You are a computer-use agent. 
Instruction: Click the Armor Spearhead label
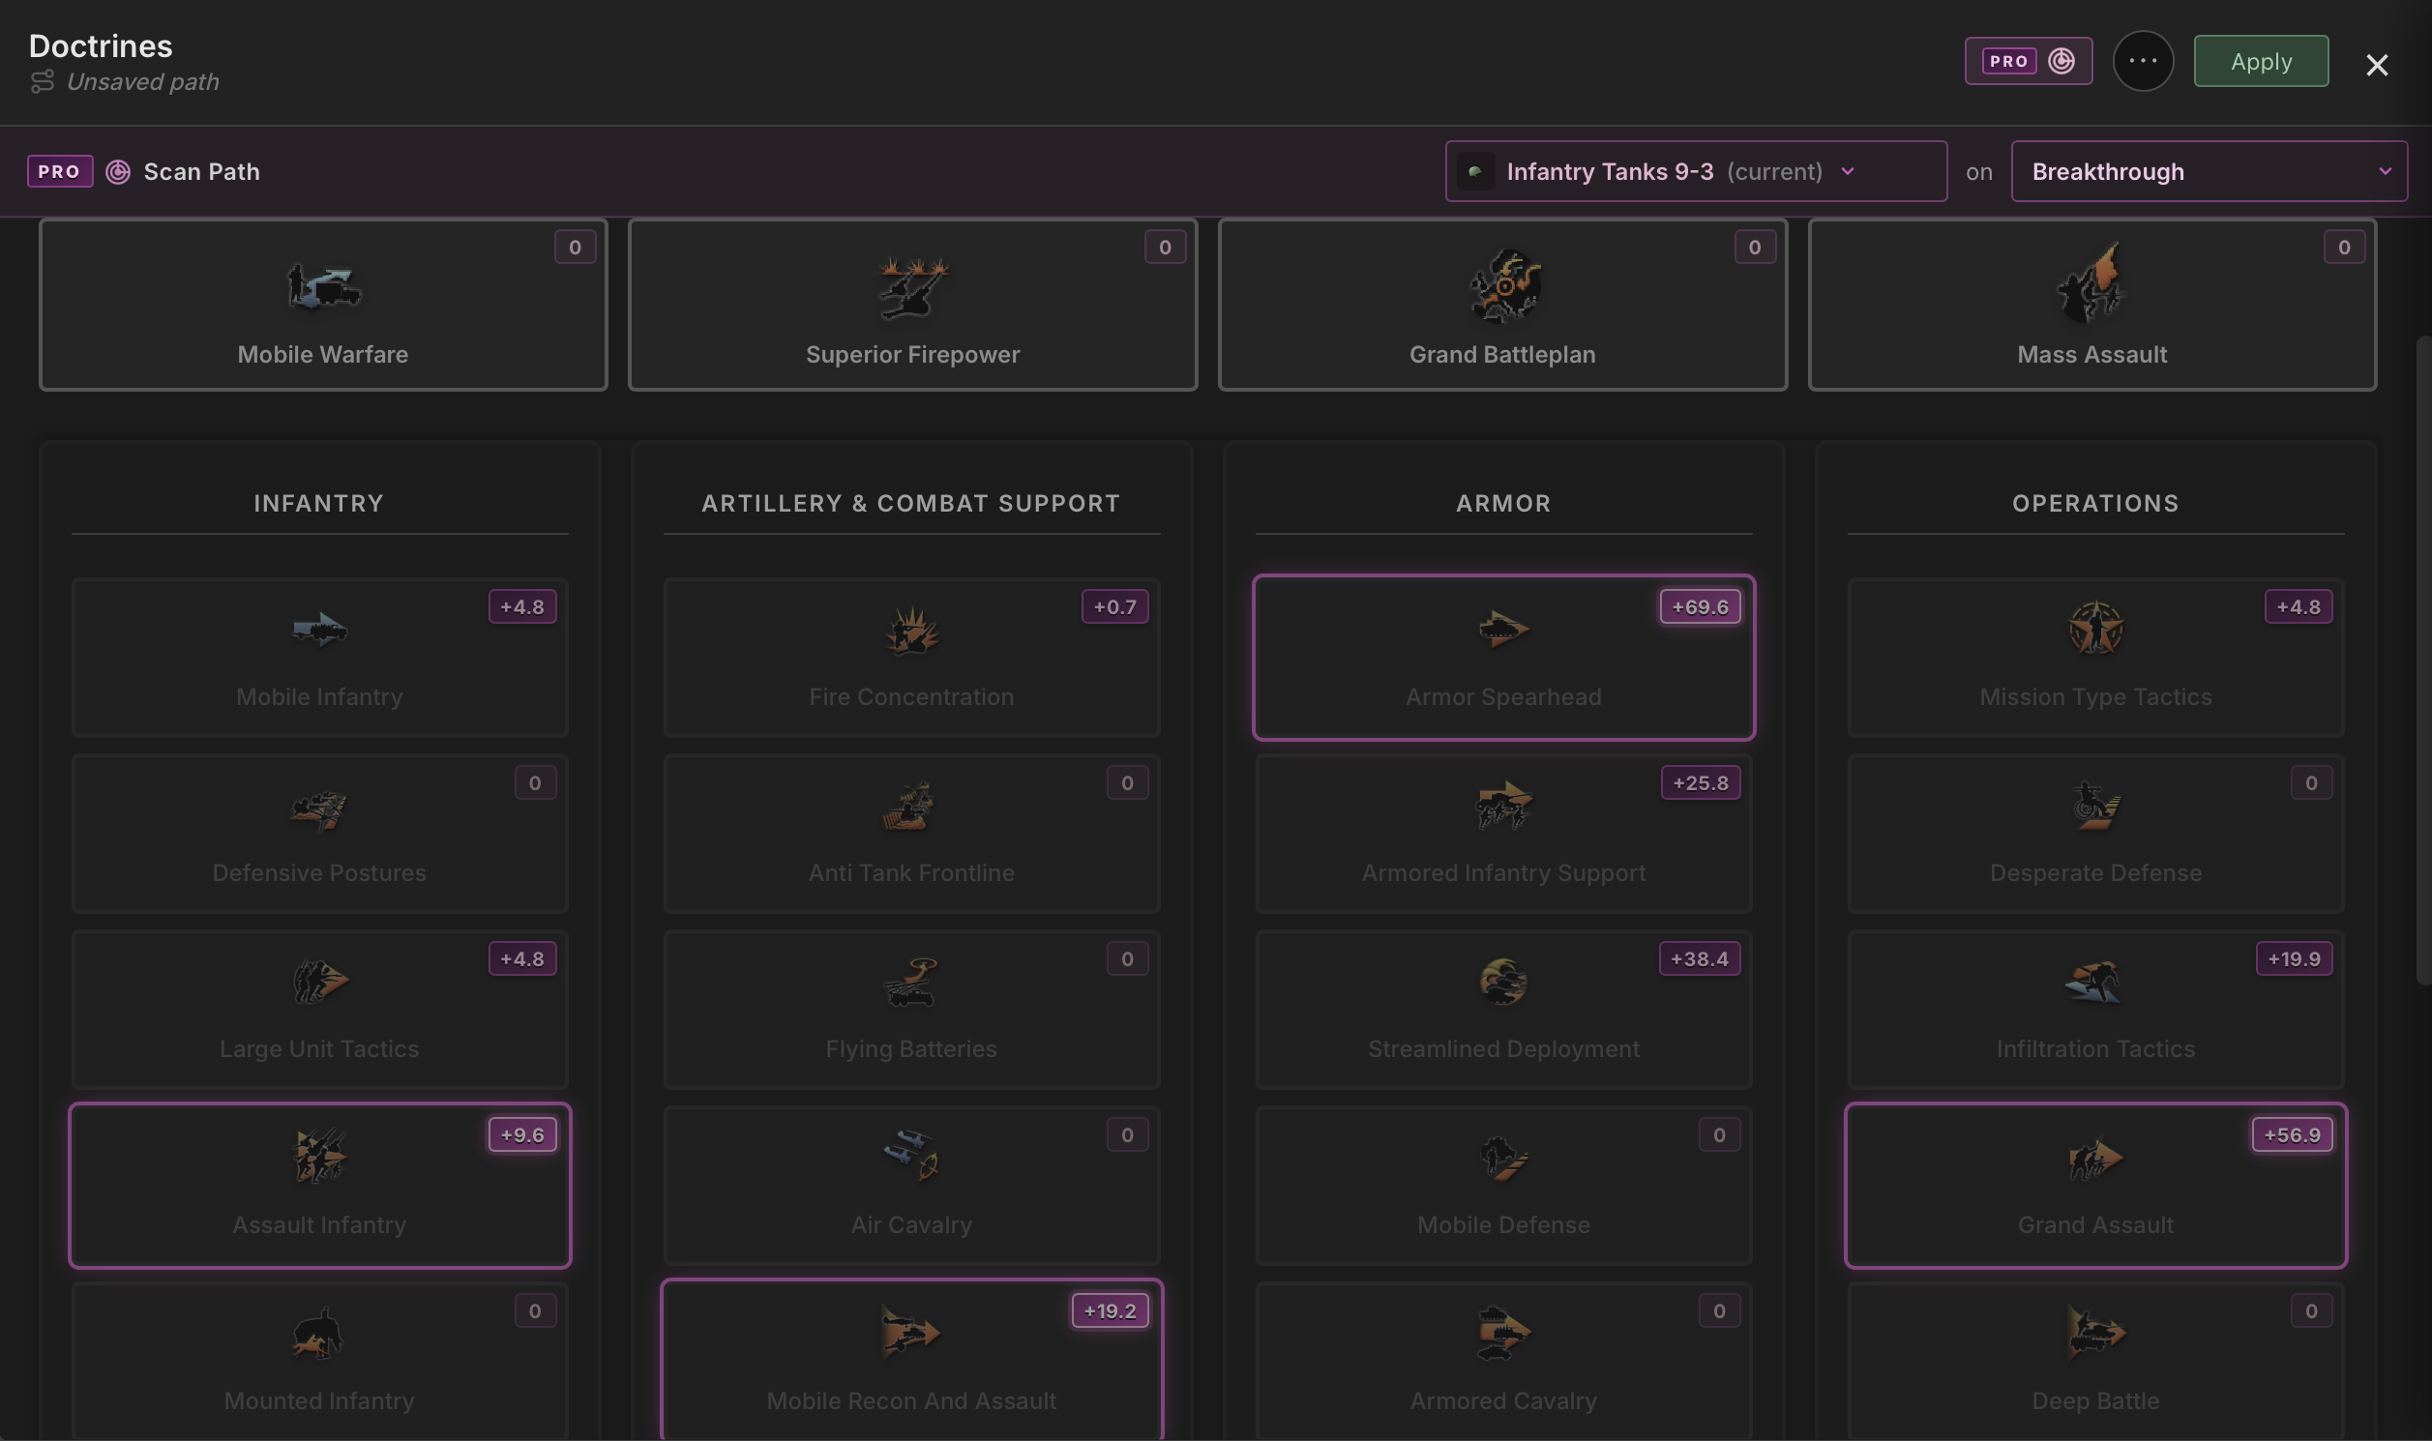point(1503,697)
